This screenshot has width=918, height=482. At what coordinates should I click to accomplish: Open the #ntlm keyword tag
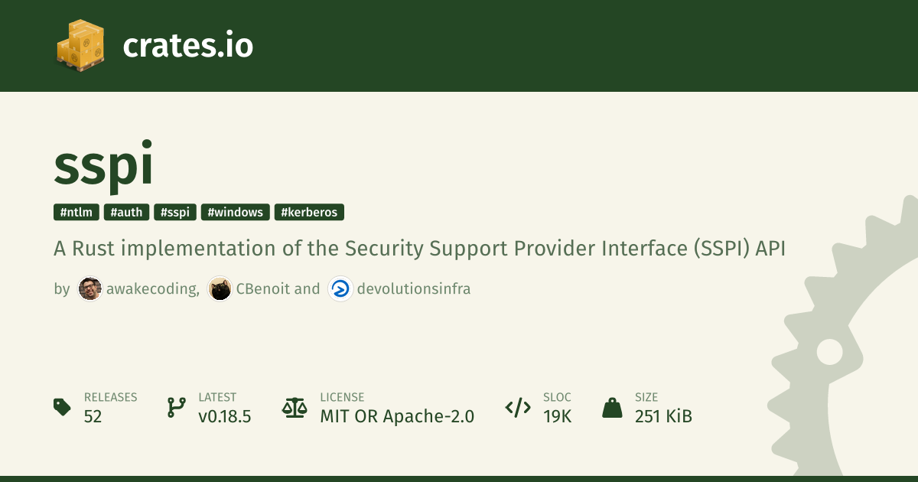pyautogui.click(x=76, y=212)
